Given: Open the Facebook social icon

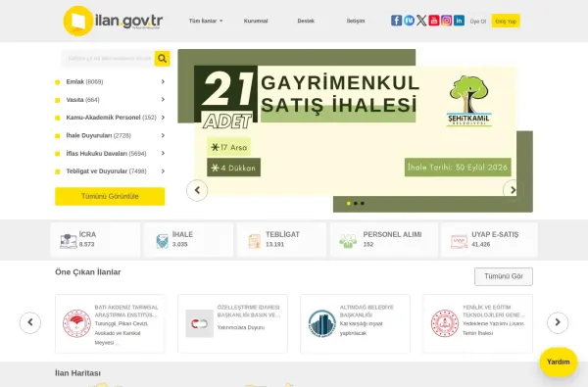Looking at the screenshot, I should click(396, 21).
